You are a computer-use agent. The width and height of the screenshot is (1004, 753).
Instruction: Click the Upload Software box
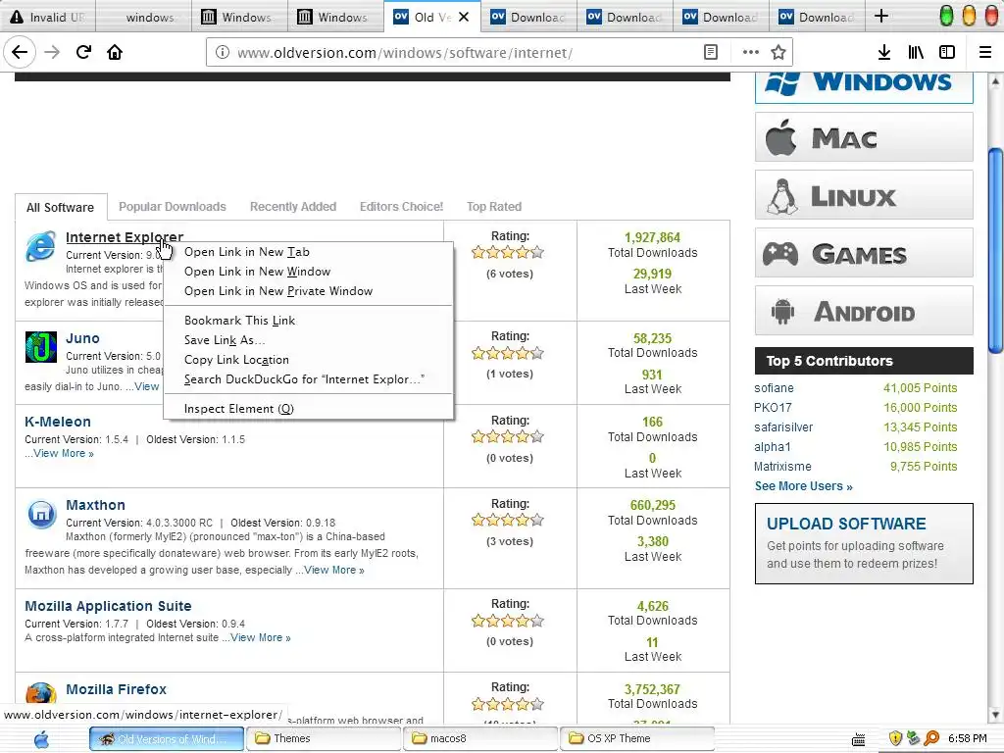864,543
